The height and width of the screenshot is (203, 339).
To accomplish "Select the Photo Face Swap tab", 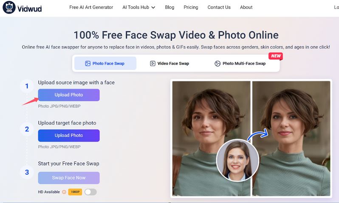I will [x=105, y=64].
